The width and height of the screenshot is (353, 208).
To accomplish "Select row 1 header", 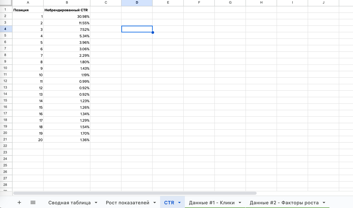I will 6,9.
